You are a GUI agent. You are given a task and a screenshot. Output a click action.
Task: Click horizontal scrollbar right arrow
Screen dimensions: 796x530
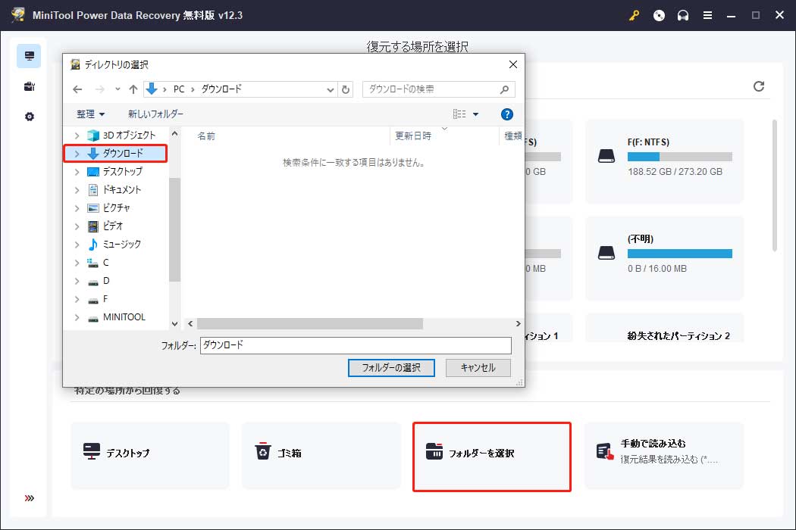click(x=518, y=323)
